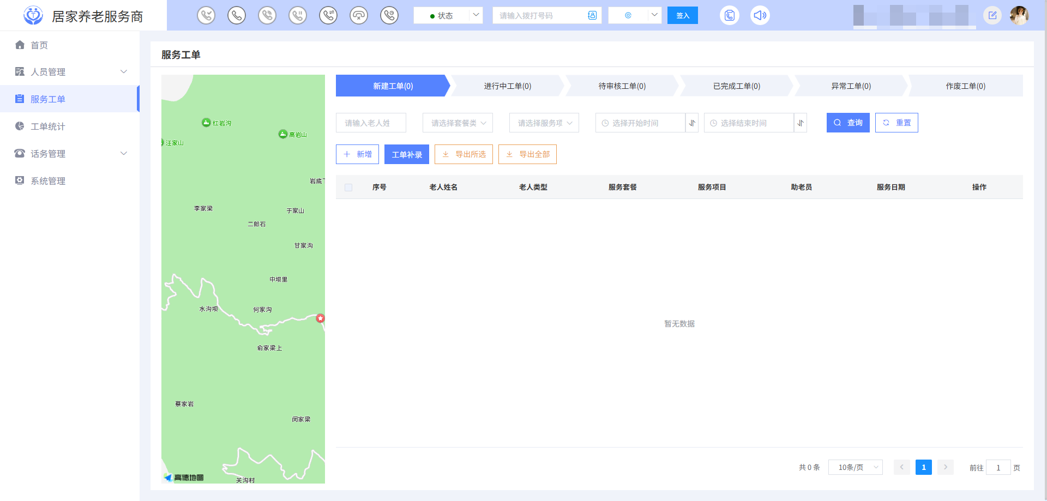
Task: Open the 选择结束时间 date picker
Action: [749, 123]
